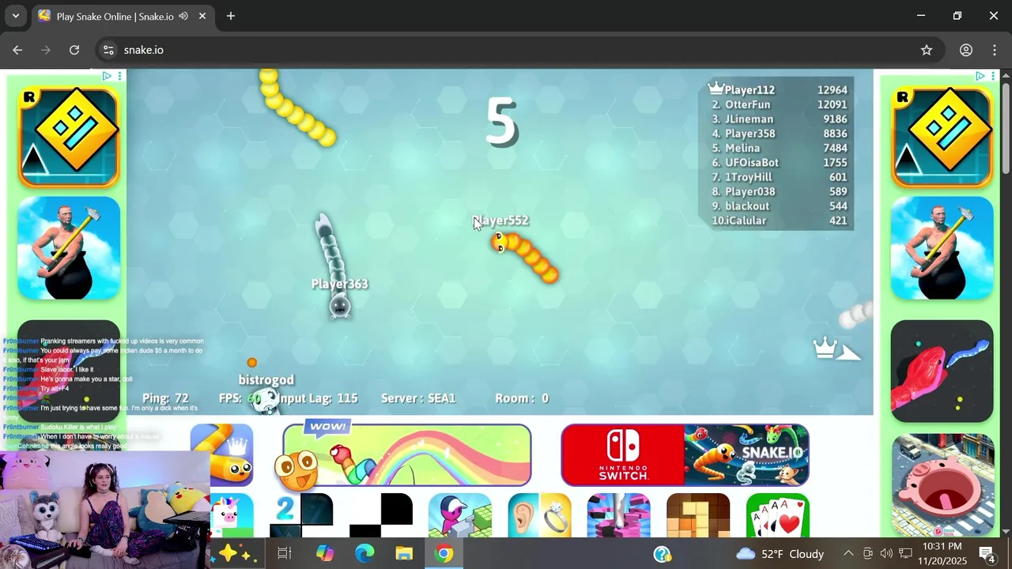Open the volume control in system tray
Viewport: 1012px width, 569px height.
tap(886, 554)
